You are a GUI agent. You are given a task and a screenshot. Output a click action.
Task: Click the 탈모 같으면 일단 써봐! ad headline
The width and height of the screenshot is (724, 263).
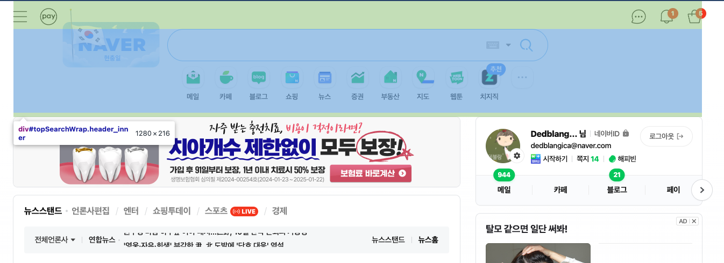[x=527, y=229]
